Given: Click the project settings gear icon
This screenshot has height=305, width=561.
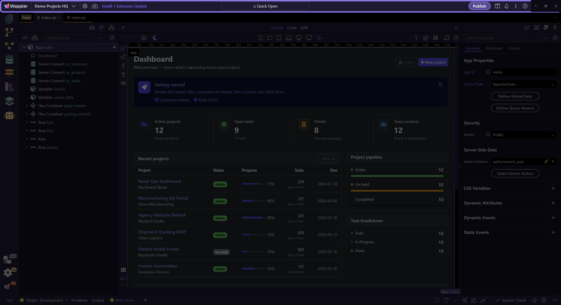Looking at the screenshot, I should (85, 6).
